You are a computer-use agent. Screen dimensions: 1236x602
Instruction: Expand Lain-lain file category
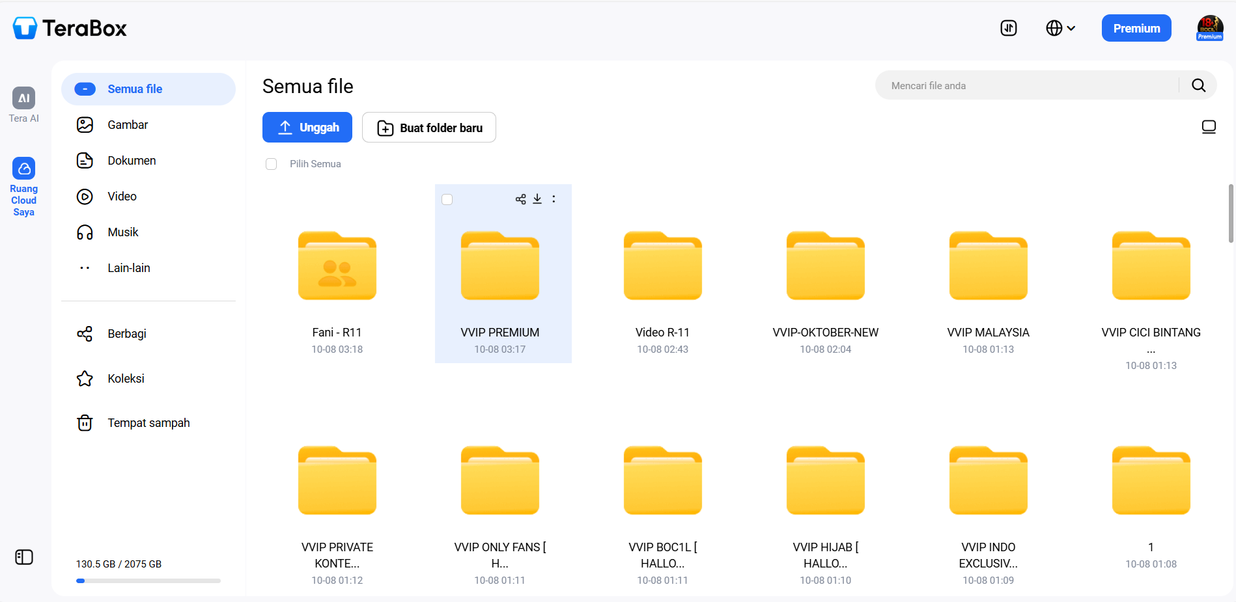[x=128, y=268]
